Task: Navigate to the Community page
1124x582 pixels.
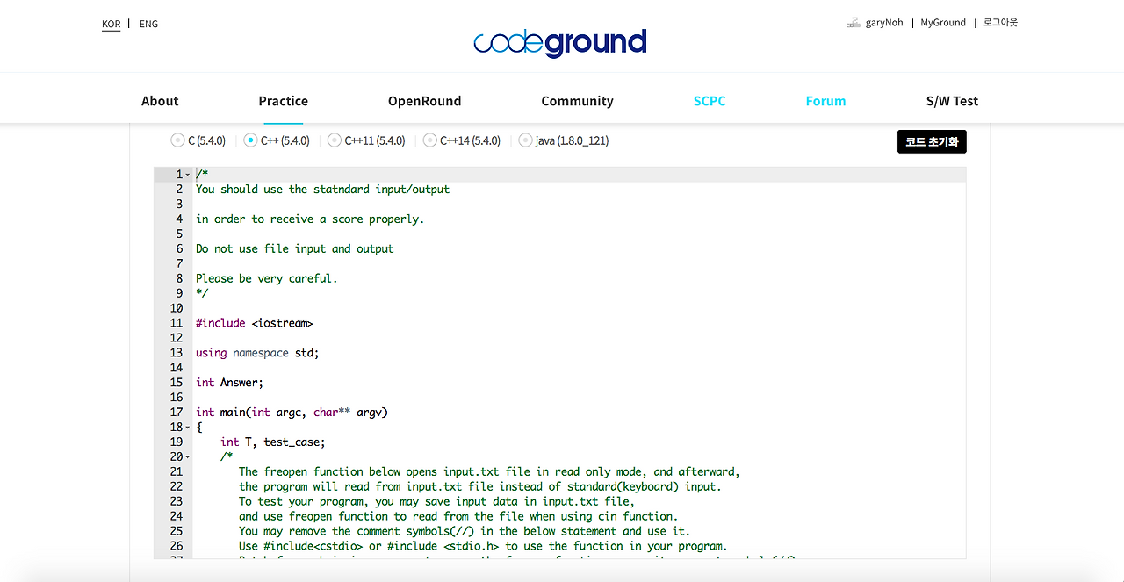Action: [x=577, y=101]
